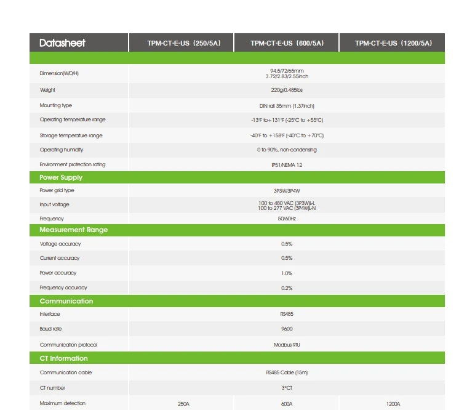Screen dimensions: 475x410
Task: Click the 1200A maximum detection value
Action: pyautogui.click(x=393, y=404)
